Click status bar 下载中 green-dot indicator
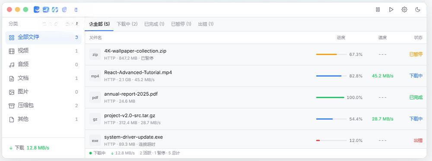The height and width of the screenshot is (161, 432). pos(98,153)
